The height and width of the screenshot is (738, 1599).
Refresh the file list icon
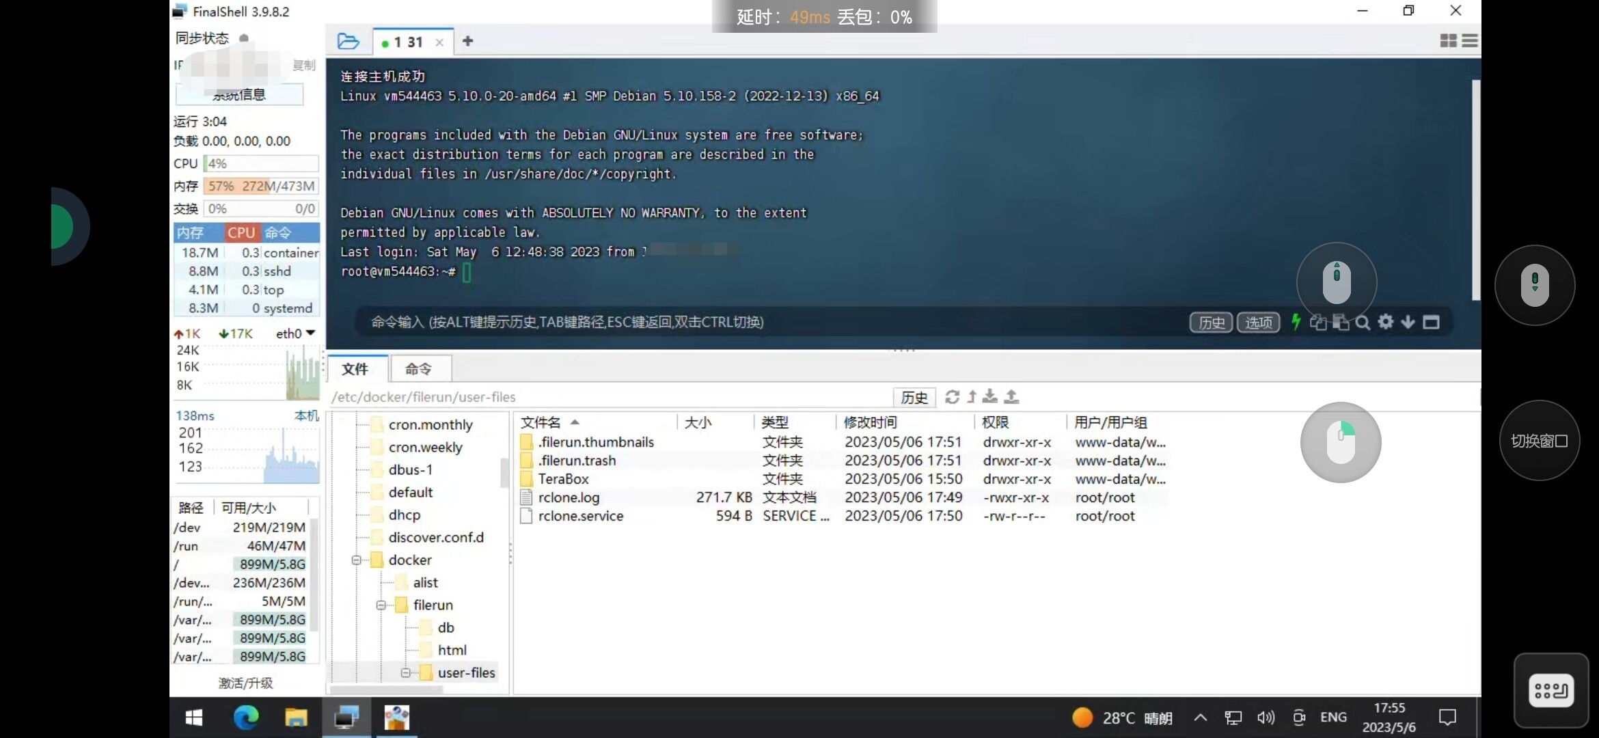click(x=952, y=397)
